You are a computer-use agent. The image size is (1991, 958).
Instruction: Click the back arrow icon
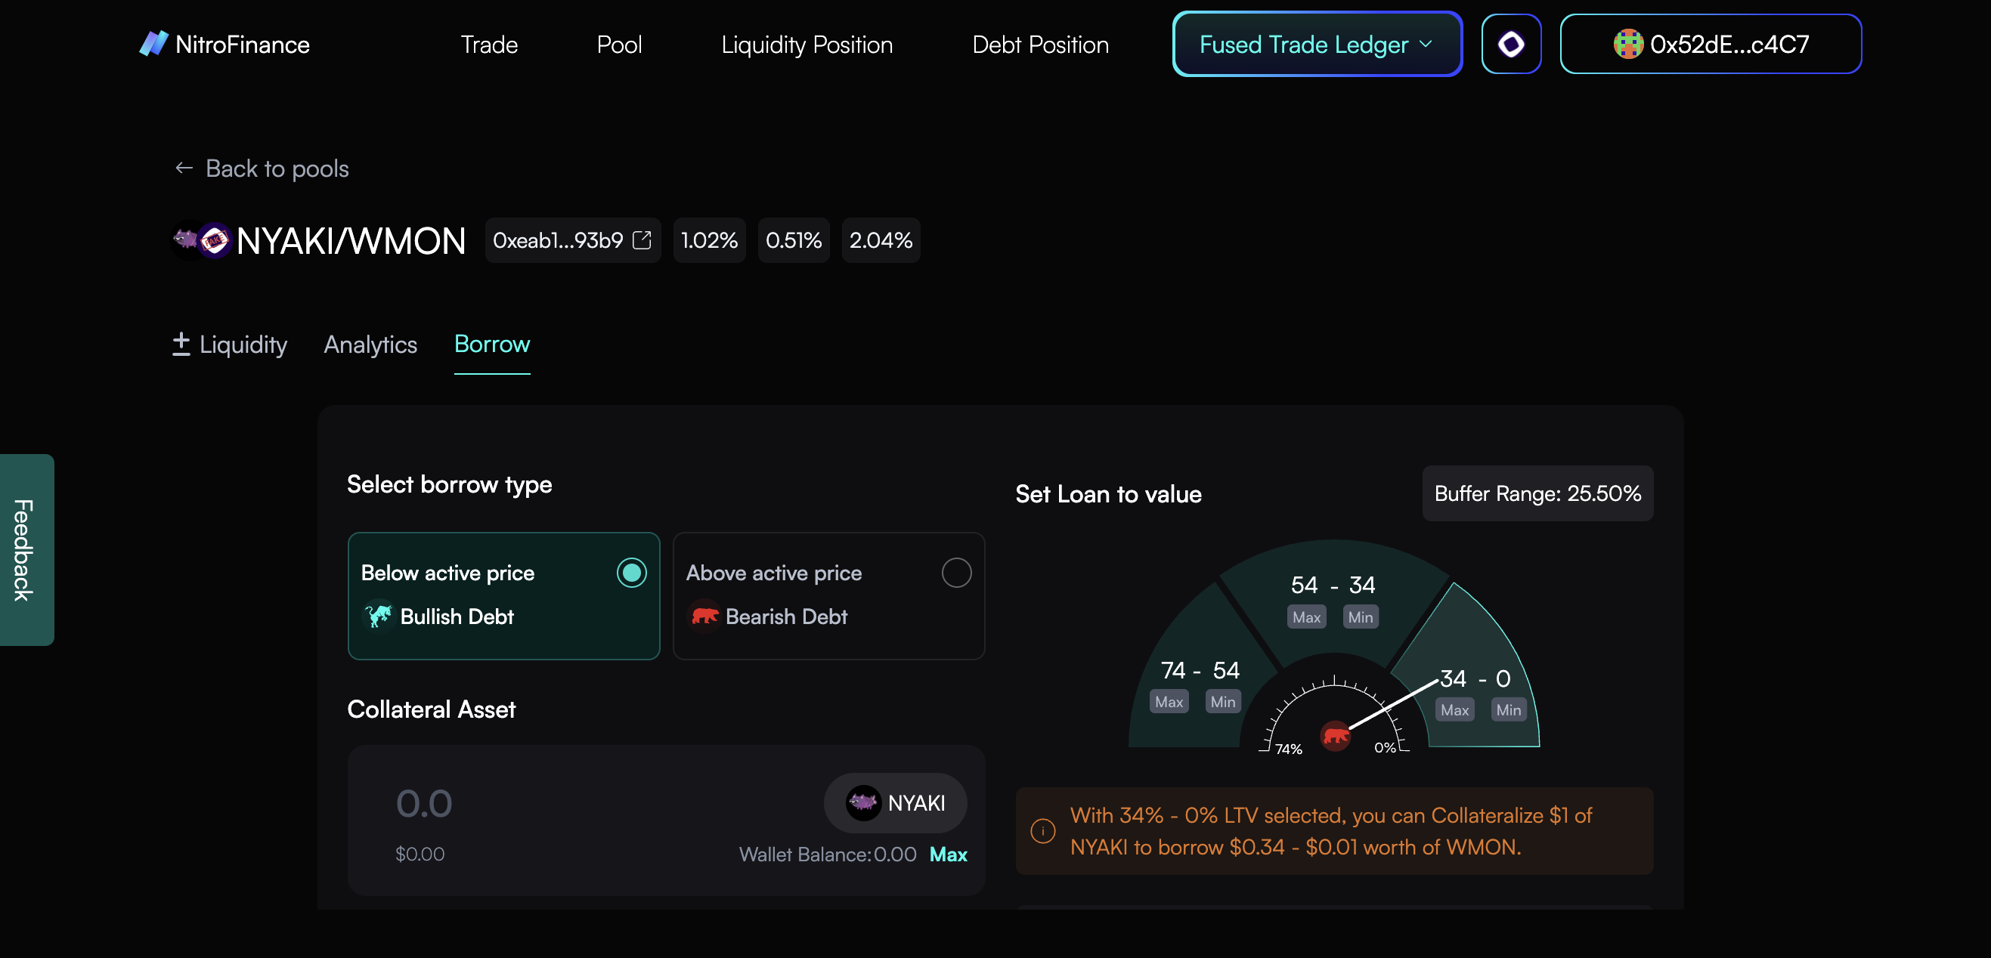pos(184,168)
